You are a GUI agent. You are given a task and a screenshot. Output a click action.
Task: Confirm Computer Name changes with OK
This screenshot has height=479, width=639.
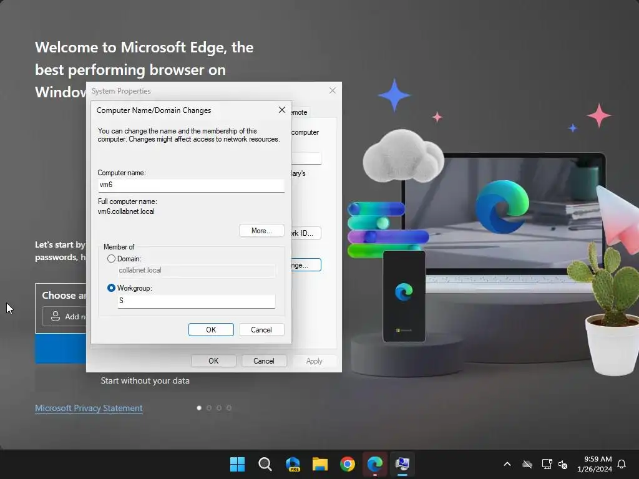tap(211, 329)
